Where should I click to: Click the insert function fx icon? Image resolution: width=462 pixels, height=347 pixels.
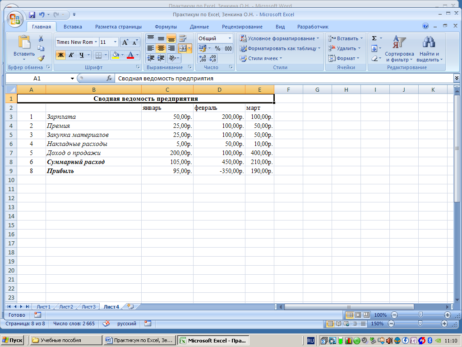(x=109, y=78)
